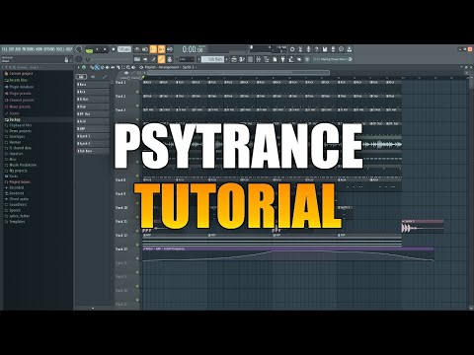Screen dimensions: 474x355
Task: Open the ADD menu
Action: point(18,49)
